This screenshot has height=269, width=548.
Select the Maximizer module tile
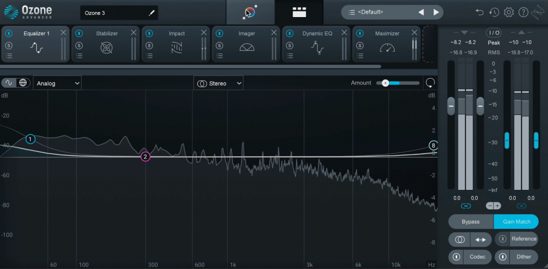[386, 44]
